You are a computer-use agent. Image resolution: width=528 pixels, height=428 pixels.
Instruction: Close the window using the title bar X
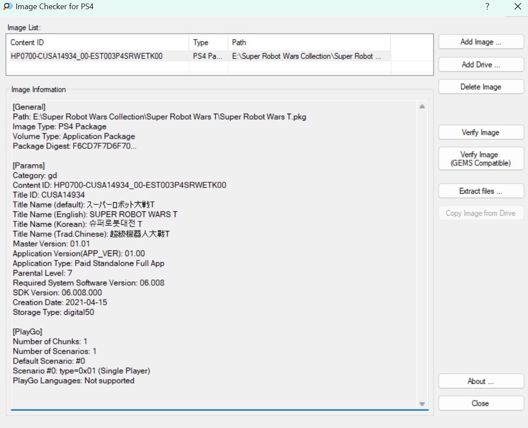point(517,7)
